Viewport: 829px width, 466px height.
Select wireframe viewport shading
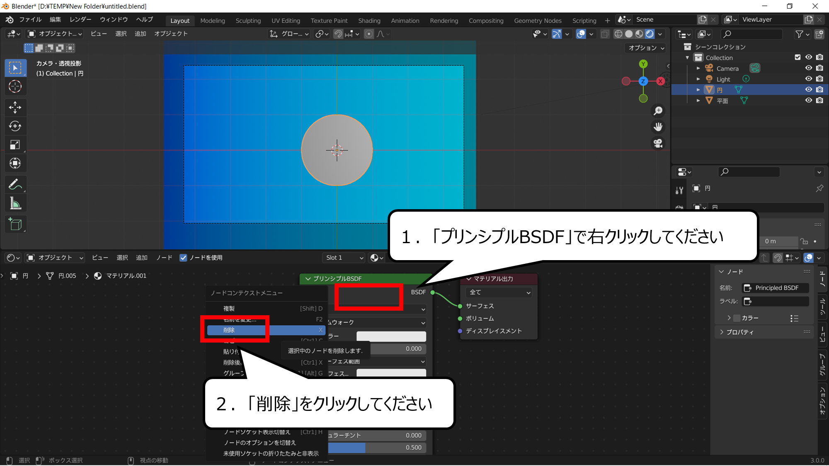pyautogui.click(x=618, y=34)
